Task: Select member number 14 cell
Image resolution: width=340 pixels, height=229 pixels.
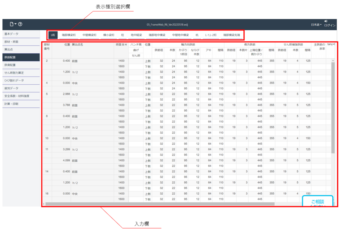Action: [x=47, y=172]
